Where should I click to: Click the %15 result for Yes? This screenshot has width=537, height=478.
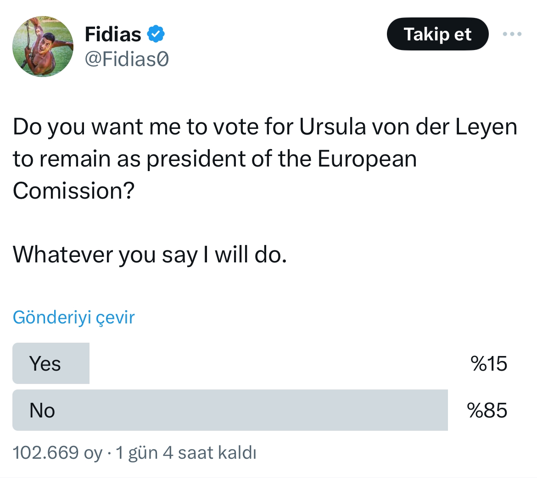pyautogui.click(x=489, y=364)
